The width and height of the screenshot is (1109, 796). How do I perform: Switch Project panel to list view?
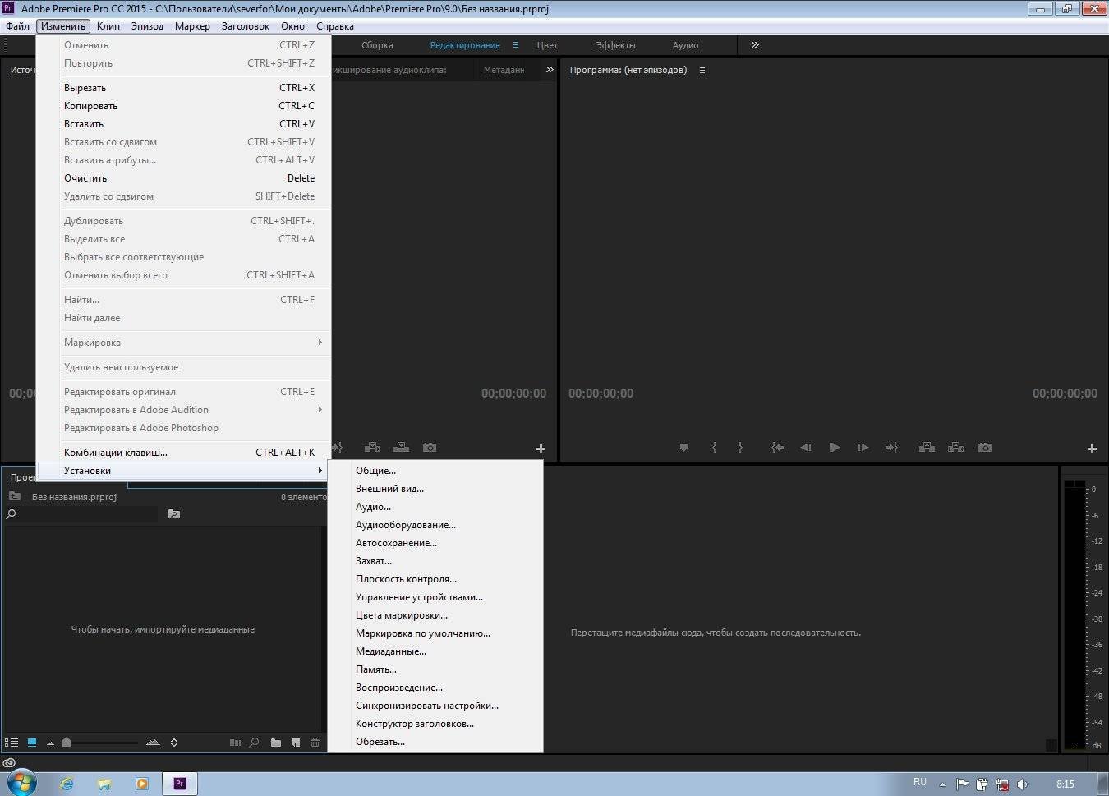(x=12, y=743)
